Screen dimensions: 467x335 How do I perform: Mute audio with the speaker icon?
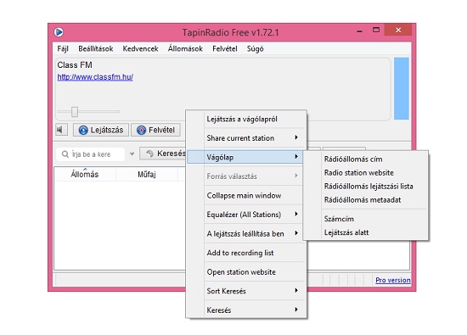click(x=60, y=130)
